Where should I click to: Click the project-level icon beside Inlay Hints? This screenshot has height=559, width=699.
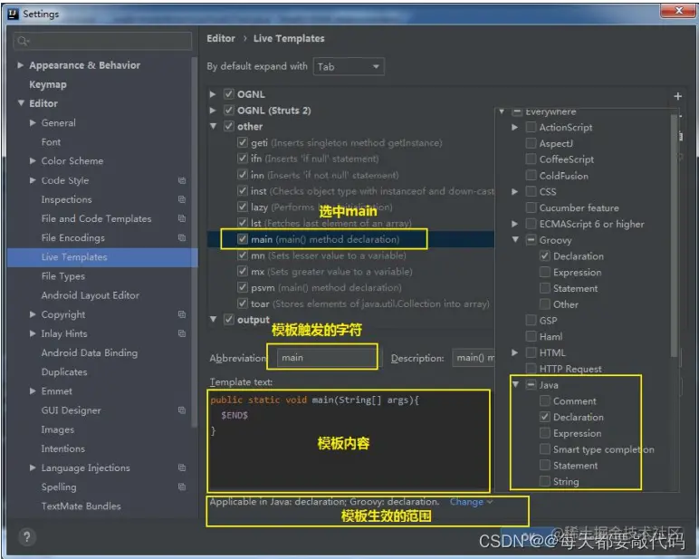coord(182,333)
